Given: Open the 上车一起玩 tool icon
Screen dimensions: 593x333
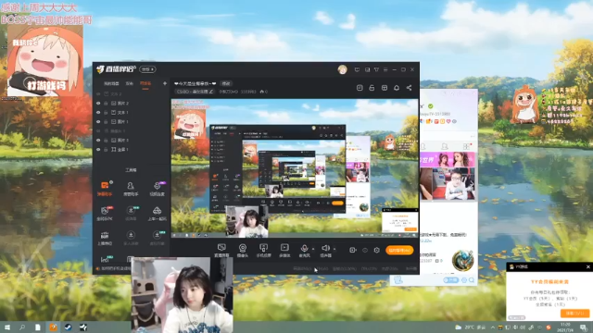Looking at the screenshot, I should 157,213.
